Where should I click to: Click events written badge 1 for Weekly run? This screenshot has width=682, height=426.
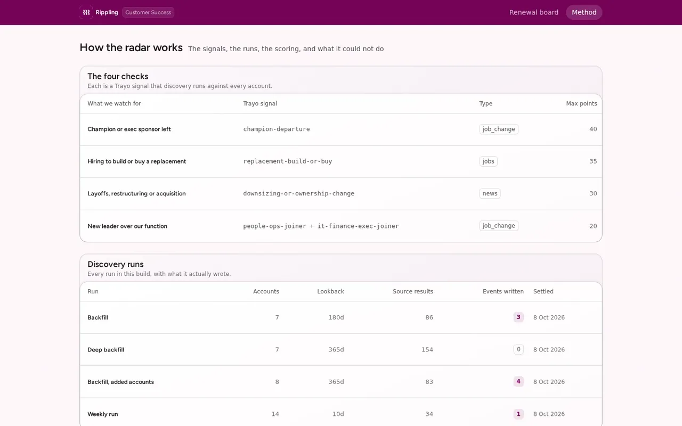coord(518,414)
